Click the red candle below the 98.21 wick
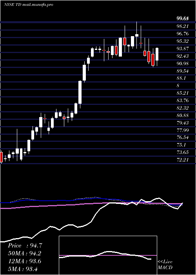The image size is (196, 275). (x=125, y=41)
